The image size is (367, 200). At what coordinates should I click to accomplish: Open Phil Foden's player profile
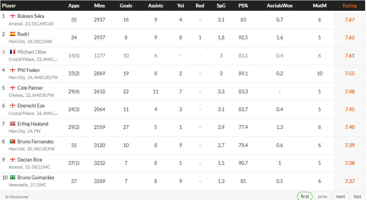(x=29, y=70)
